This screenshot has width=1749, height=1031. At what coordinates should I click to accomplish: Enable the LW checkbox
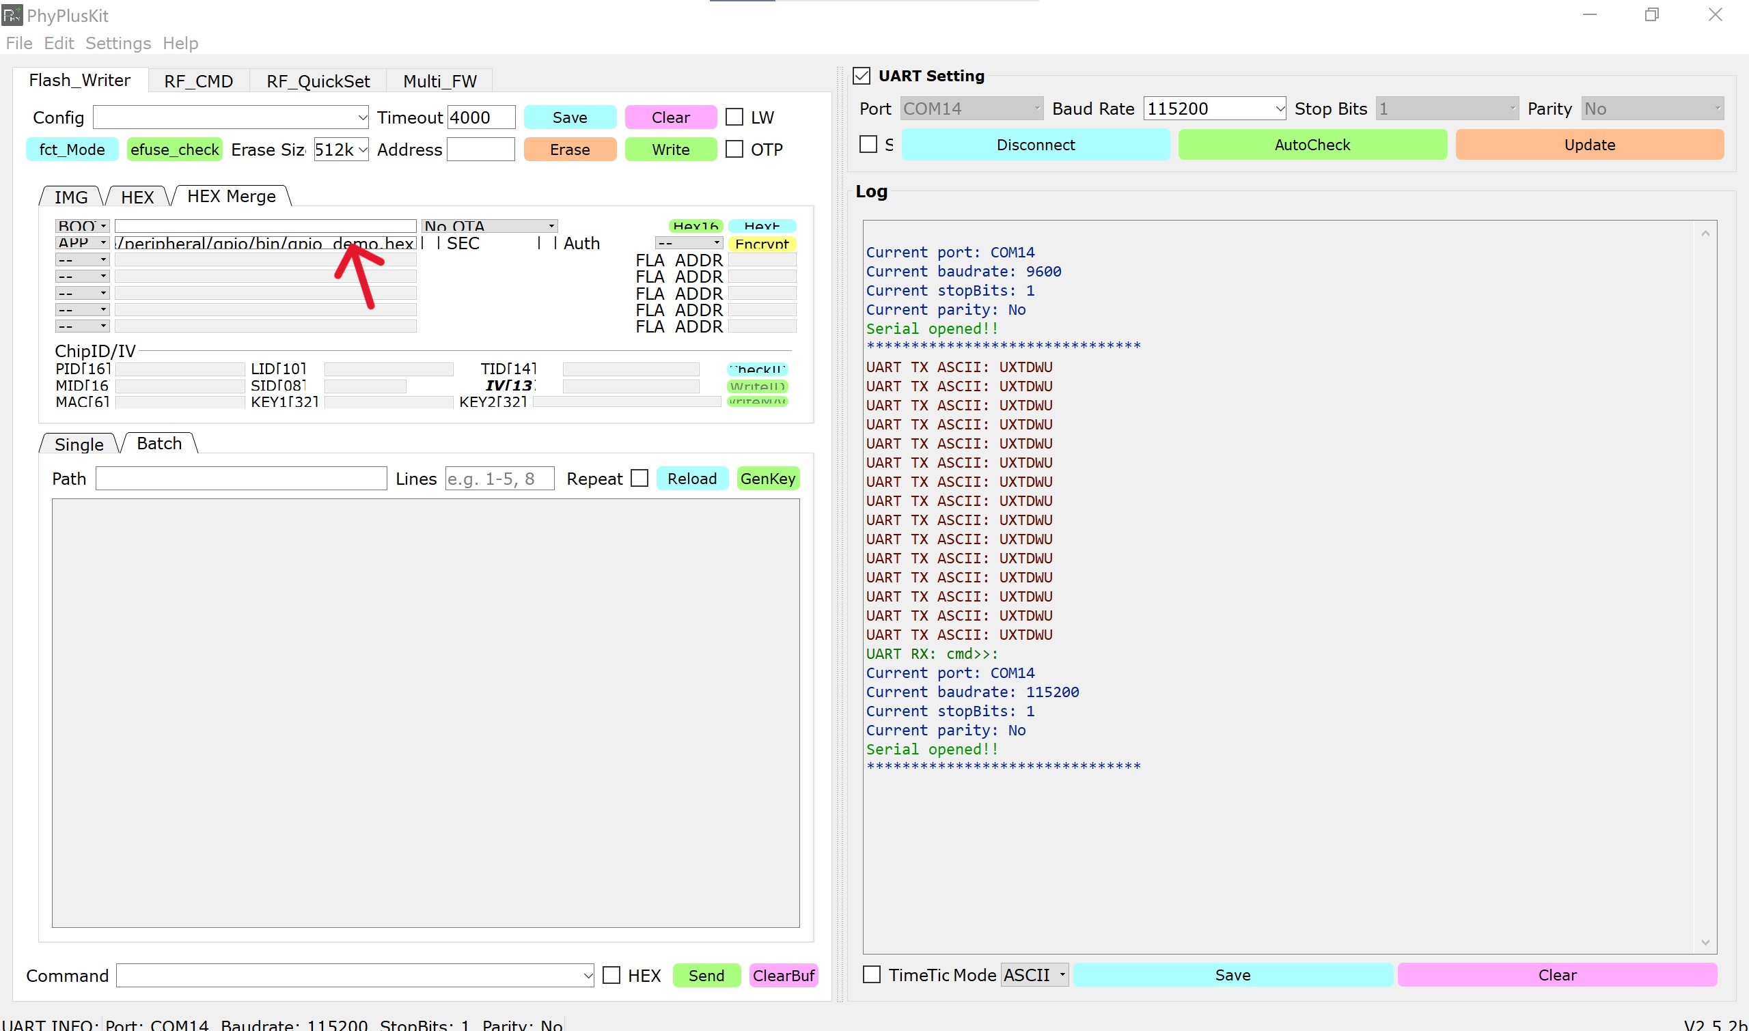coord(734,117)
